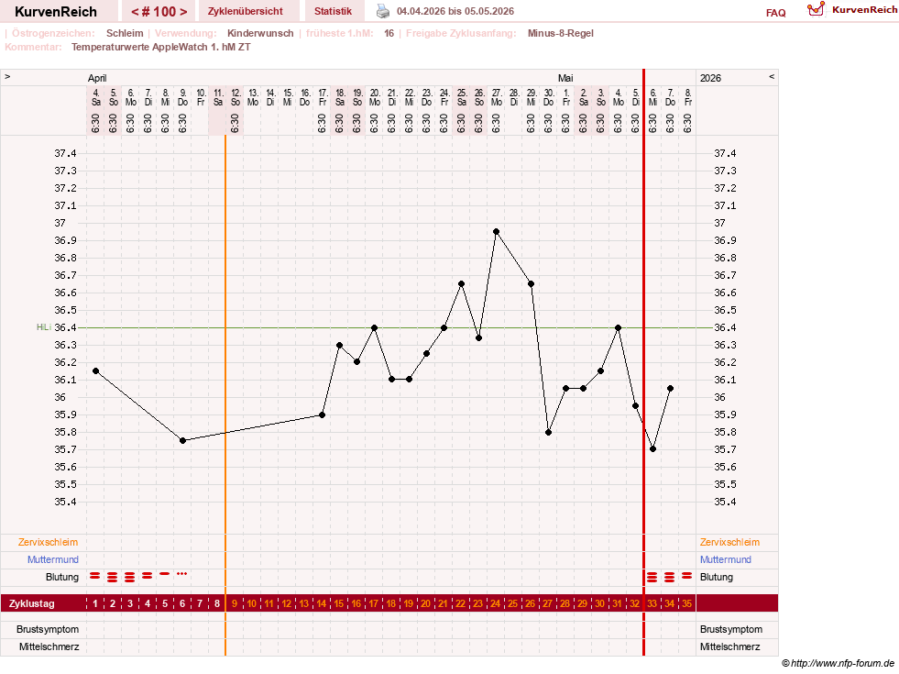Click the right Muttermund row label

pyautogui.click(x=725, y=559)
